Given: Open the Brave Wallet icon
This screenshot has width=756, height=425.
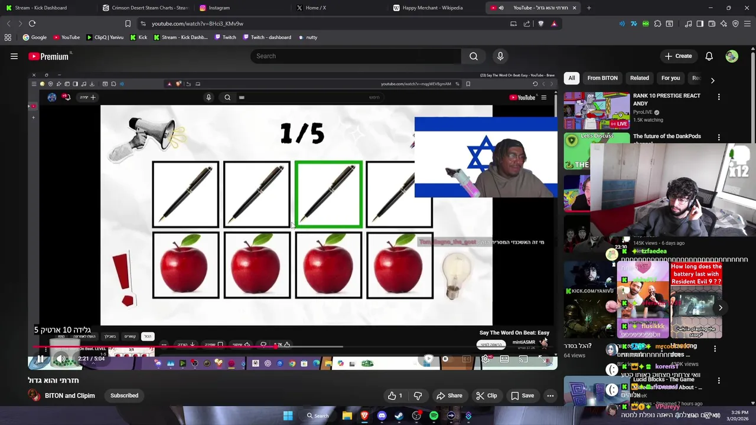Looking at the screenshot, I should [712, 24].
